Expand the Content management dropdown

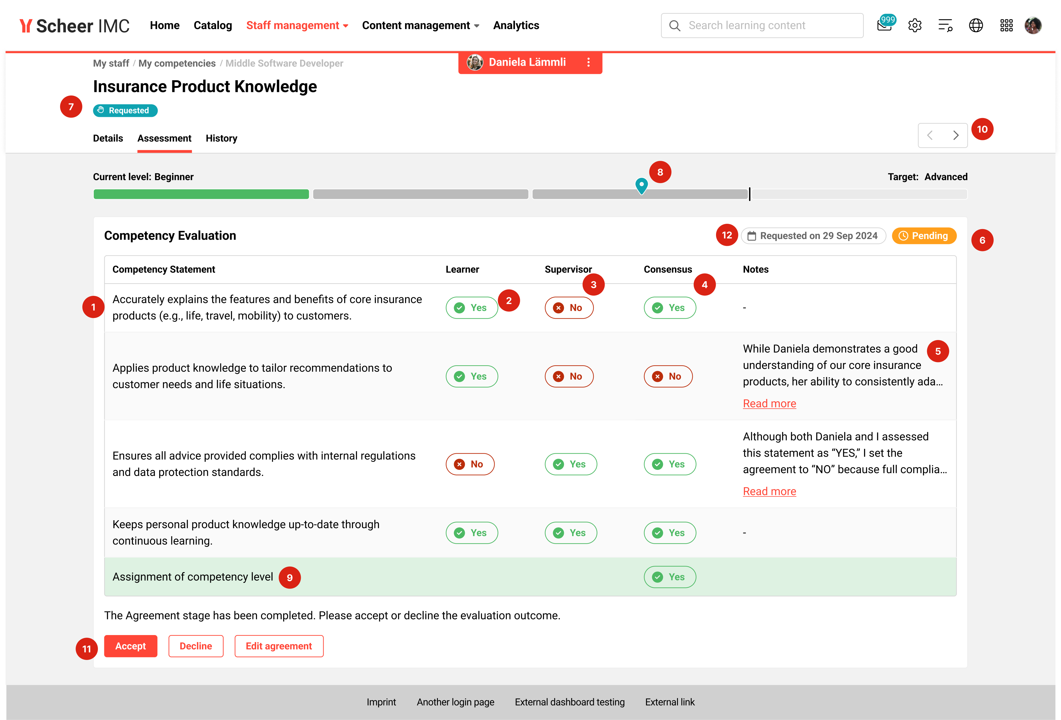tap(420, 25)
